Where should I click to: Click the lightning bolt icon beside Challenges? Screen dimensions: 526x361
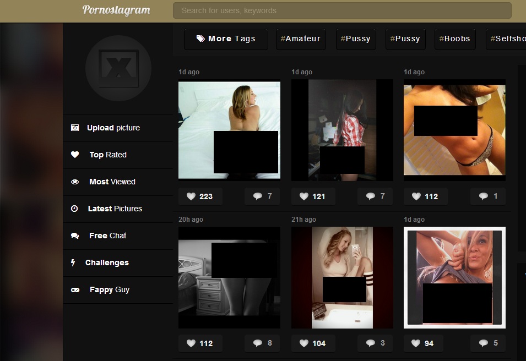73,262
